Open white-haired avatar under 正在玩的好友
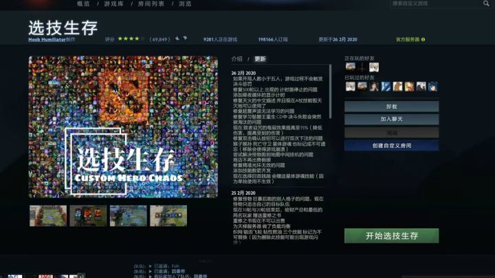 [374, 67]
